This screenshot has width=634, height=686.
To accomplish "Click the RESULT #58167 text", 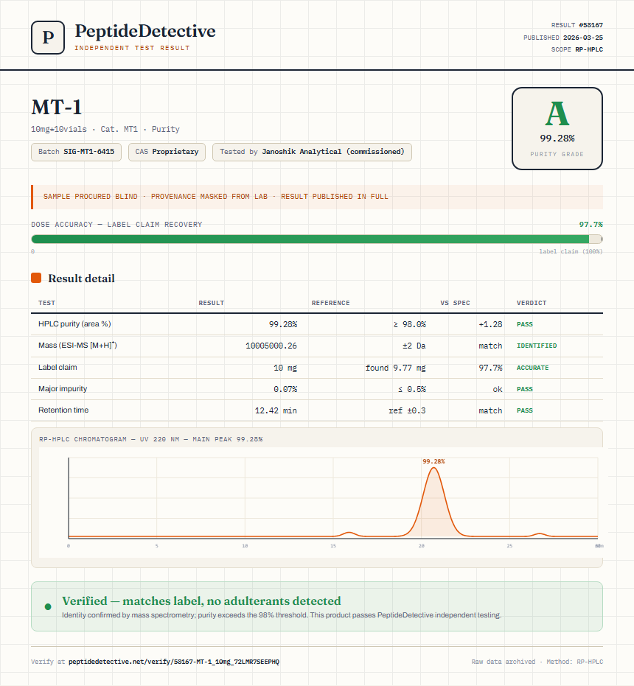I will click(576, 25).
